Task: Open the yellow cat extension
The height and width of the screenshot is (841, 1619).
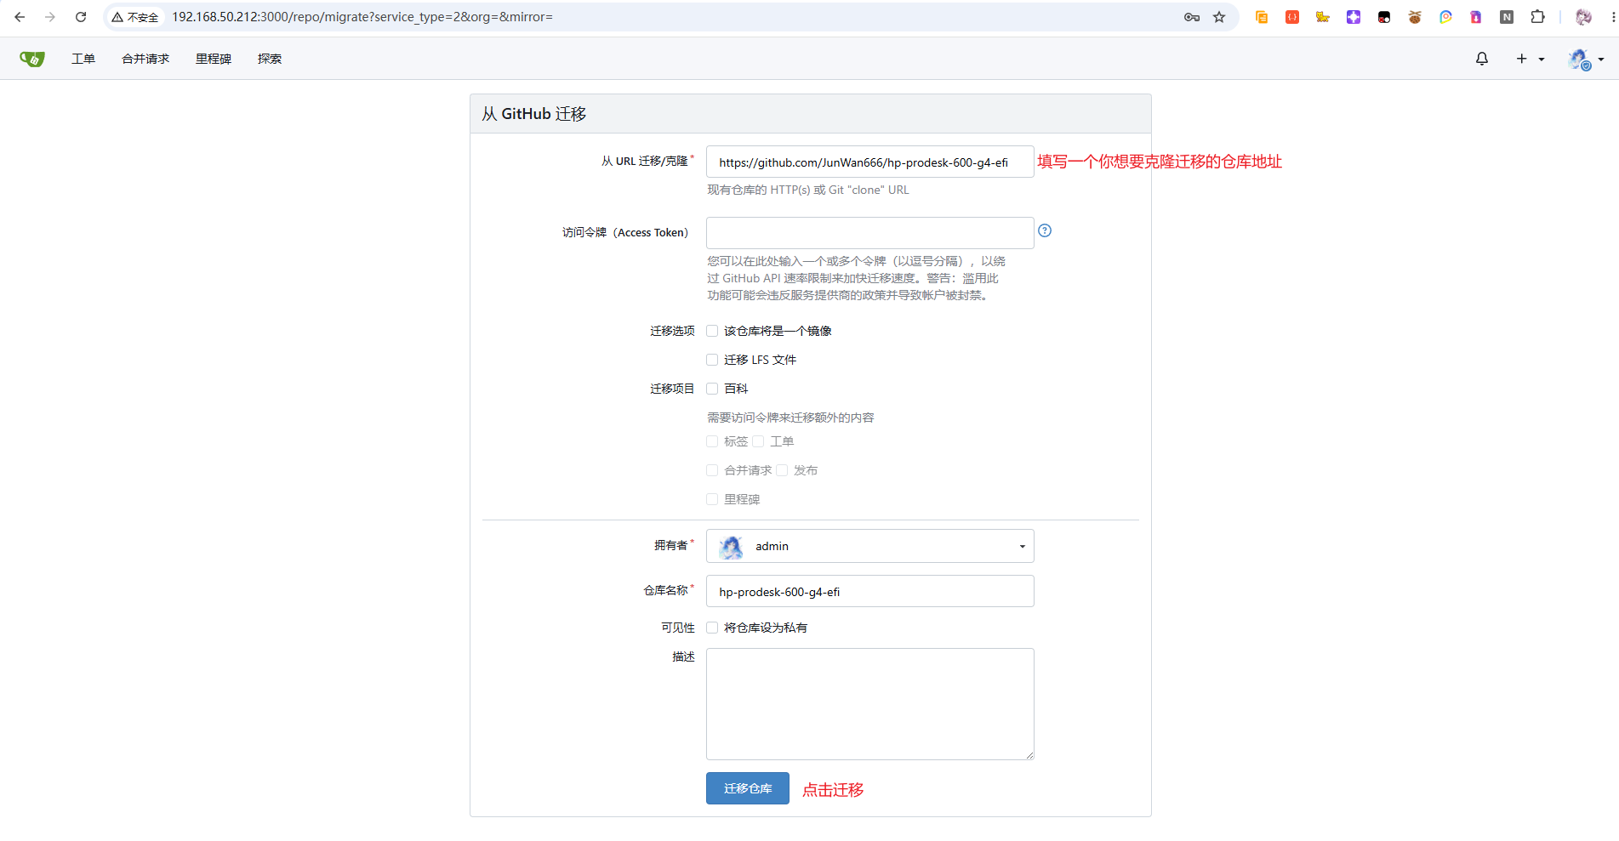Action: coord(1323,17)
